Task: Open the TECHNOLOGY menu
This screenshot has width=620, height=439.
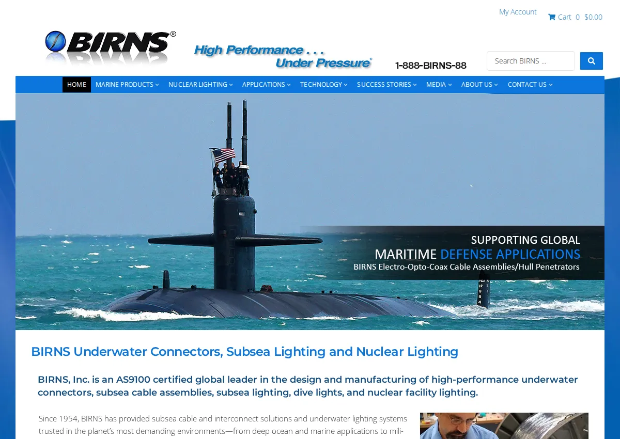Action: (x=324, y=85)
